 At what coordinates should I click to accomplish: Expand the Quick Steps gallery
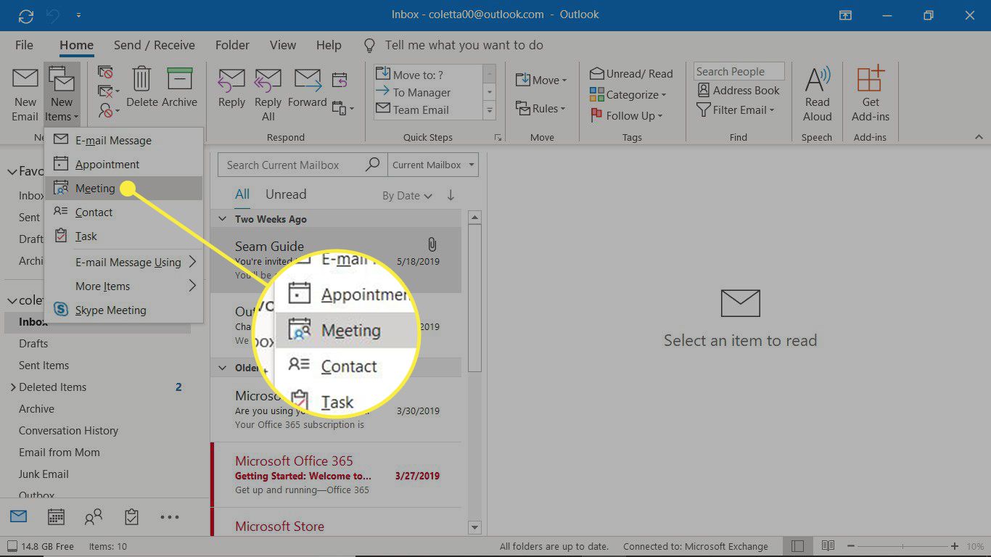[x=490, y=110]
